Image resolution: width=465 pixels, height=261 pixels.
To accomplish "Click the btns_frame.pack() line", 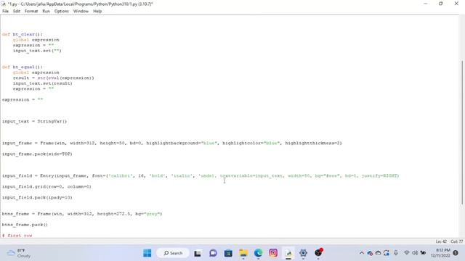I will tap(25, 225).
